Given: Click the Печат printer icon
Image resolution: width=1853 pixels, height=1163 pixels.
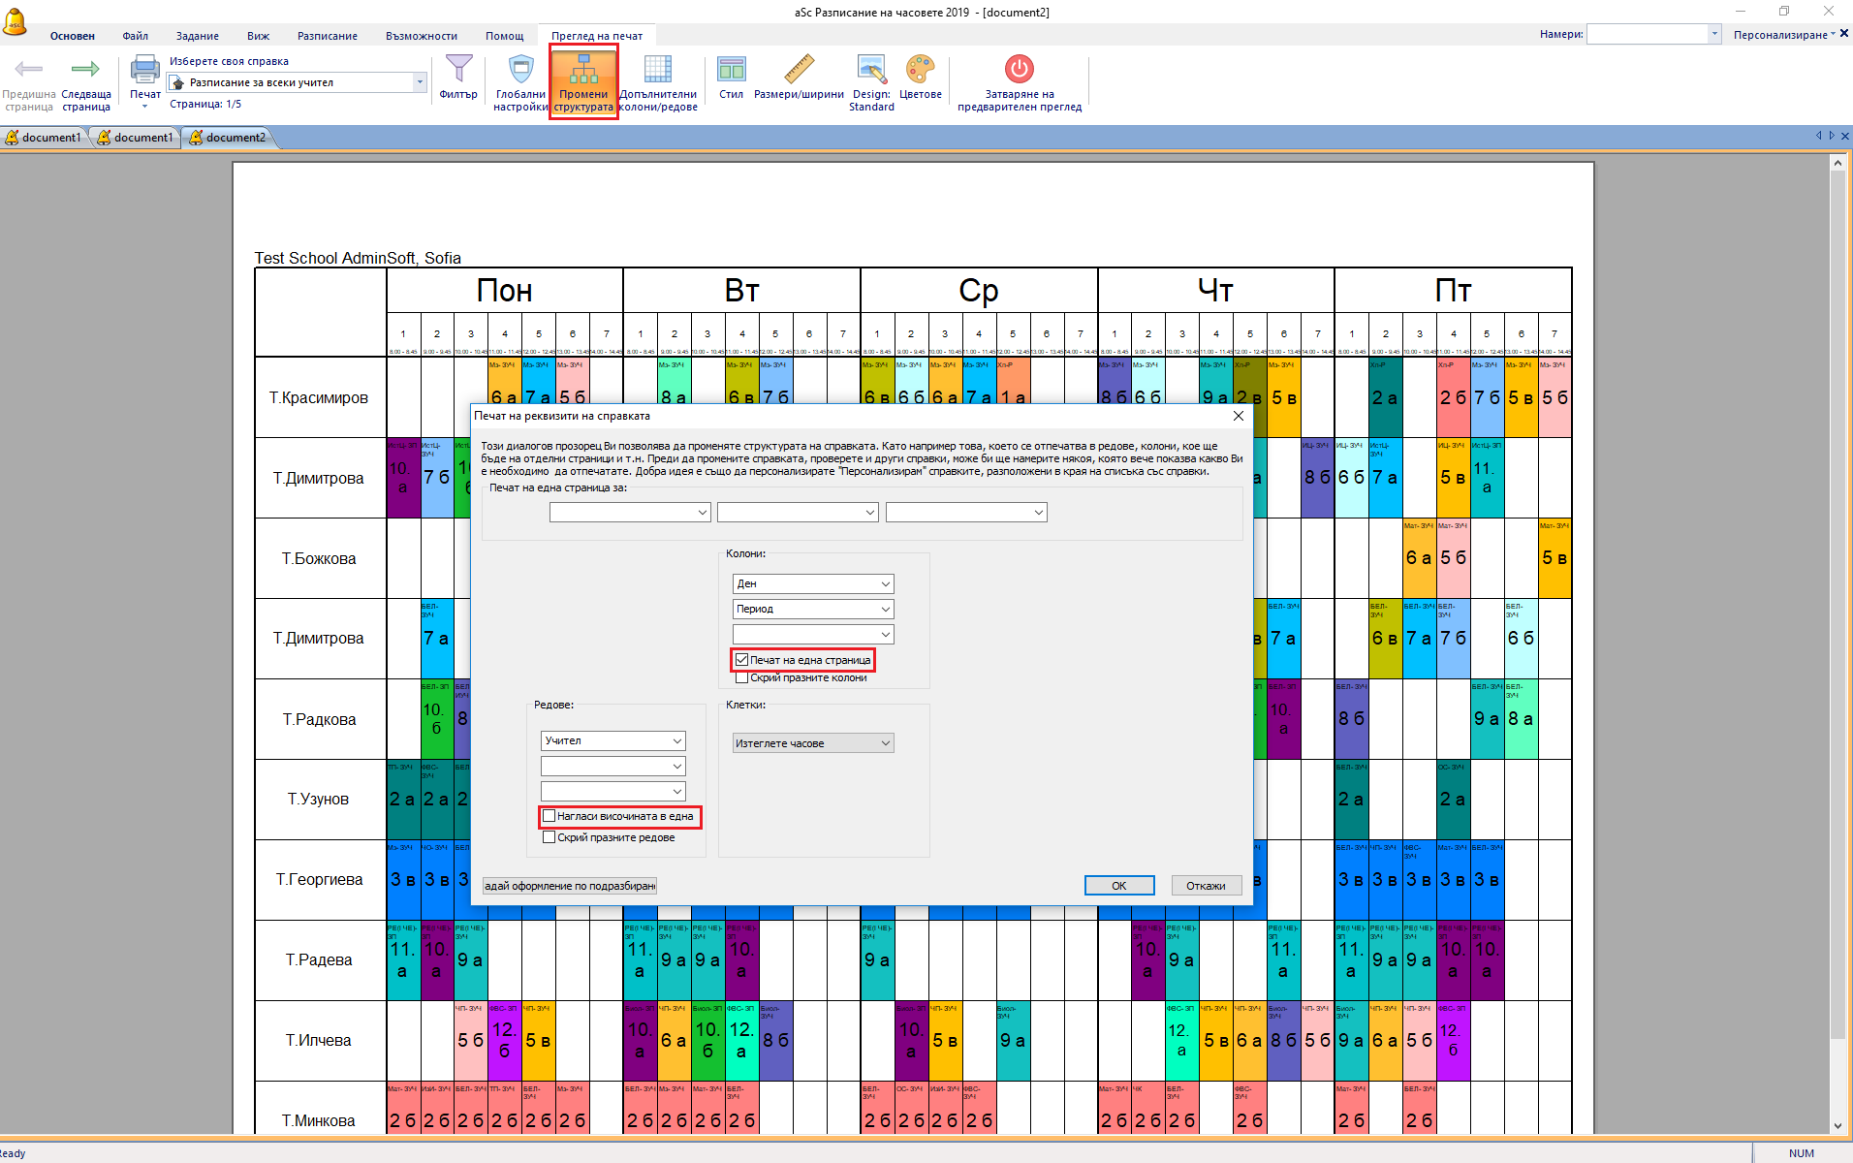Looking at the screenshot, I should coord(145,69).
